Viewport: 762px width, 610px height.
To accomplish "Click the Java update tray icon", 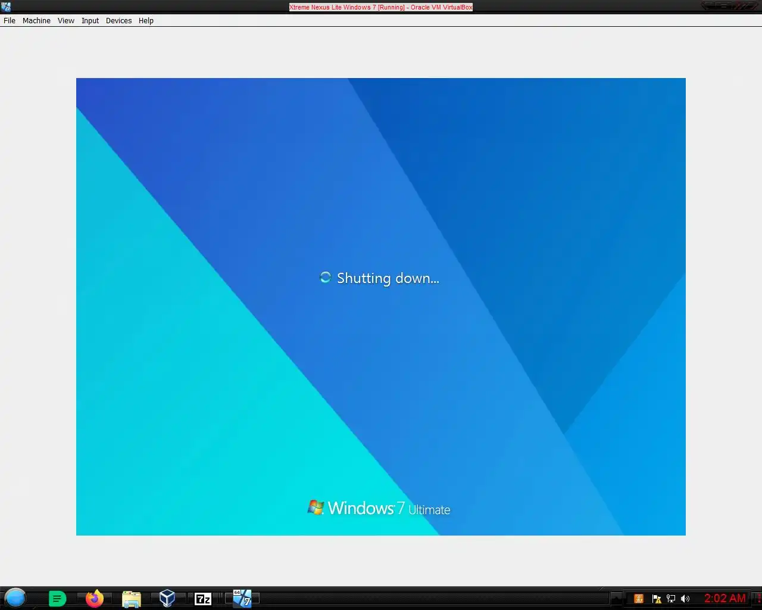I will 639,599.
